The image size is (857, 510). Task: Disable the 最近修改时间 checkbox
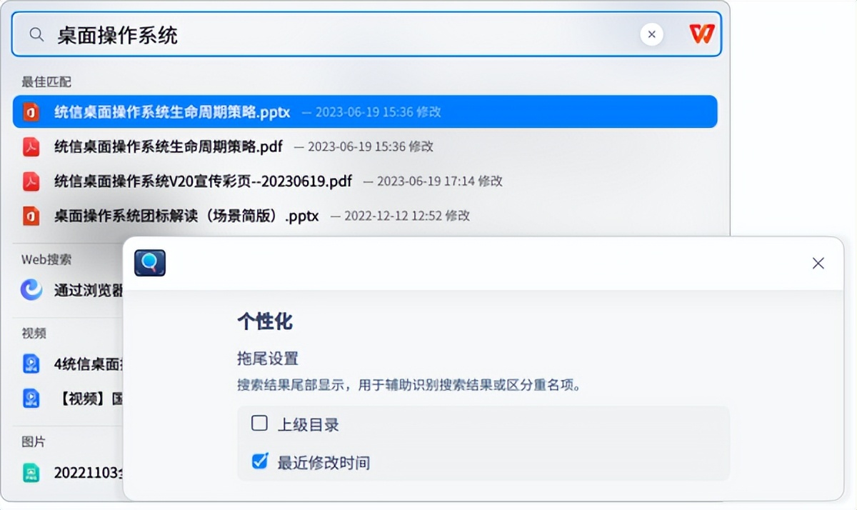point(259,462)
